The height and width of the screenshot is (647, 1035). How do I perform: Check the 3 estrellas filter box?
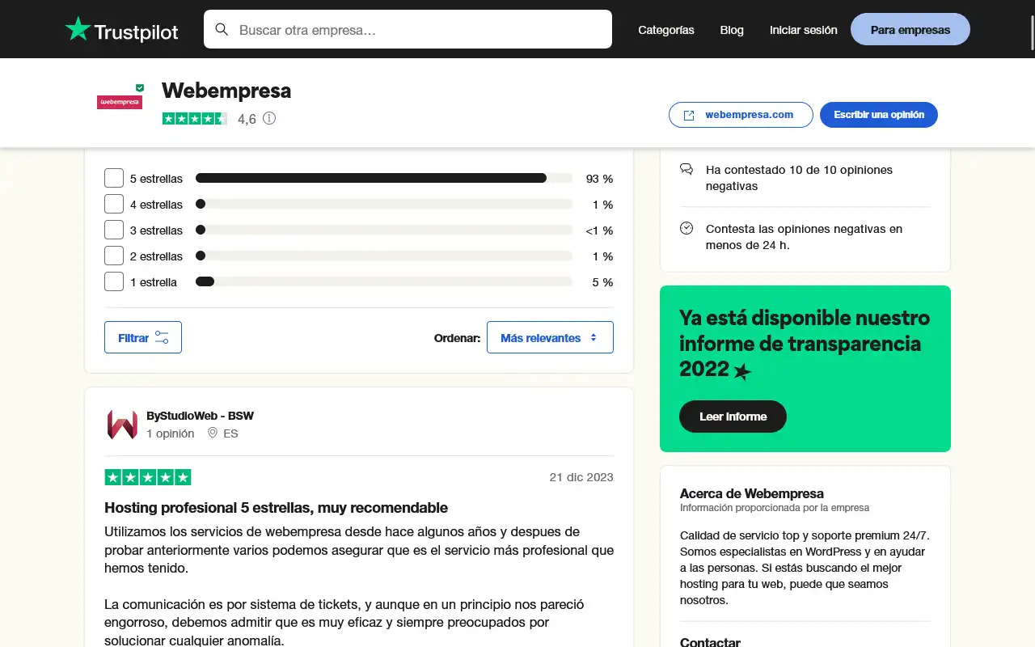tap(114, 230)
